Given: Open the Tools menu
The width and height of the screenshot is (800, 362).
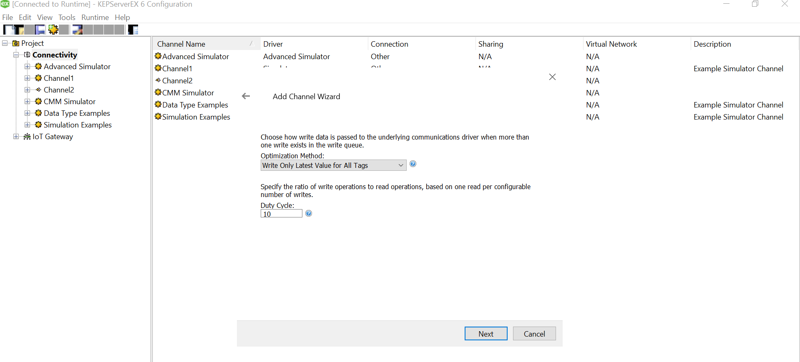Looking at the screenshot, I should pyautogui.click(x=67, y=17).
